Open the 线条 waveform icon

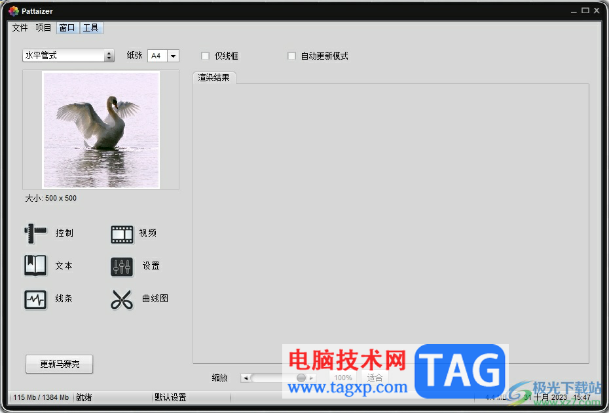tap(35, 300)
